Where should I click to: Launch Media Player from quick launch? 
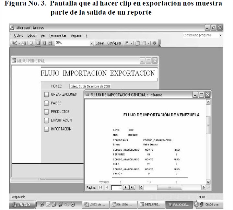(73, 204)
